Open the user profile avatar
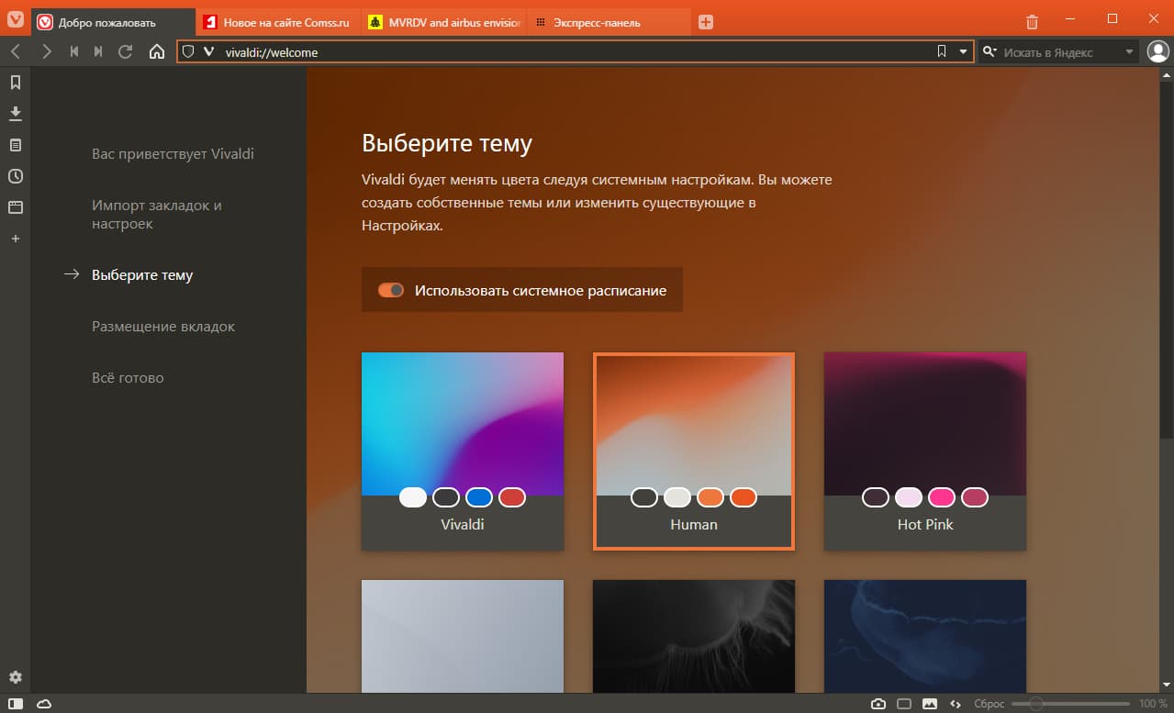This screenshot has height=713, width=1174. click(1157, 51)
